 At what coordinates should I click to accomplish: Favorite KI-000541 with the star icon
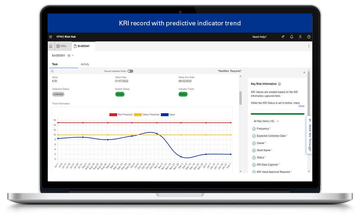click(x=69, y=56)
